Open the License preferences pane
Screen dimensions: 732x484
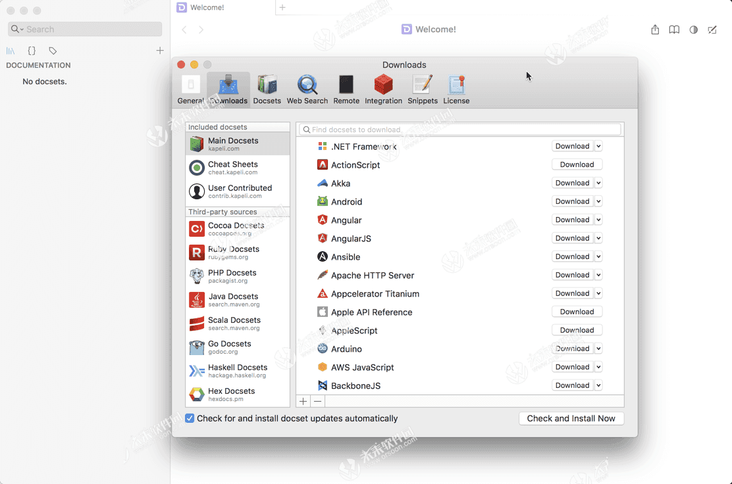click(456, 89)
